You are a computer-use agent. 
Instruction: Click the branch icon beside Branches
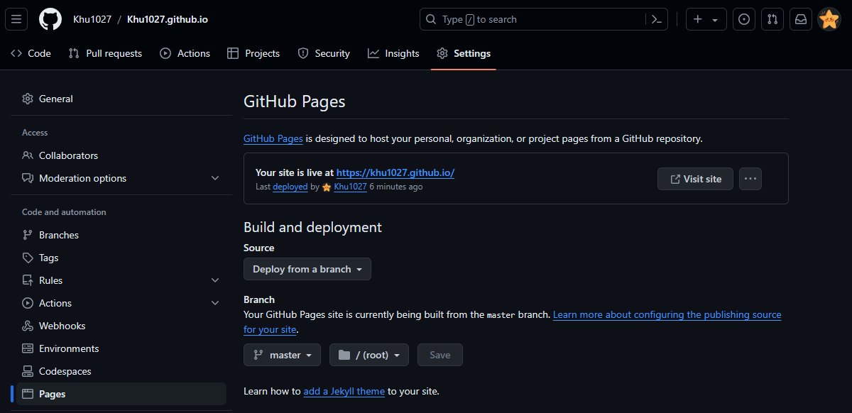[x=28, y=235]
